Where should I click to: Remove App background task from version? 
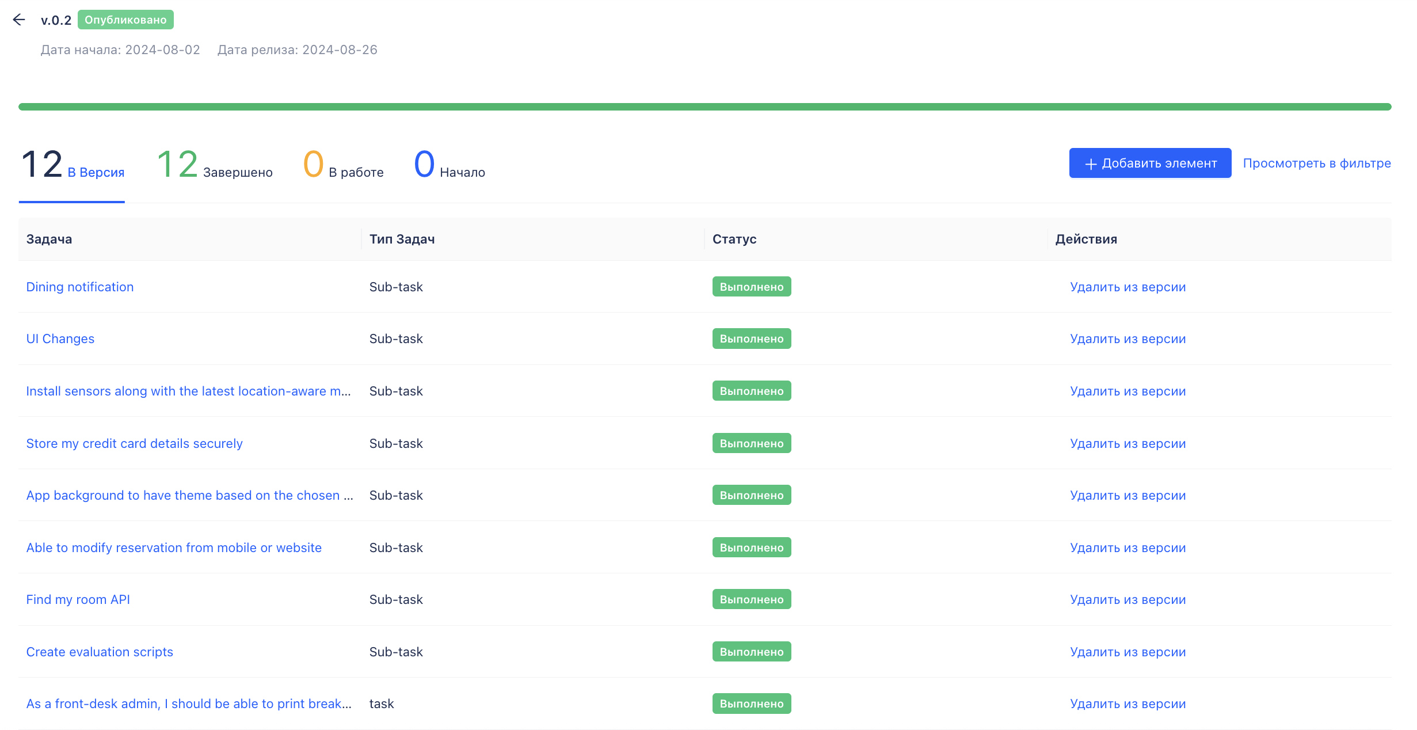click(1127, 495)
